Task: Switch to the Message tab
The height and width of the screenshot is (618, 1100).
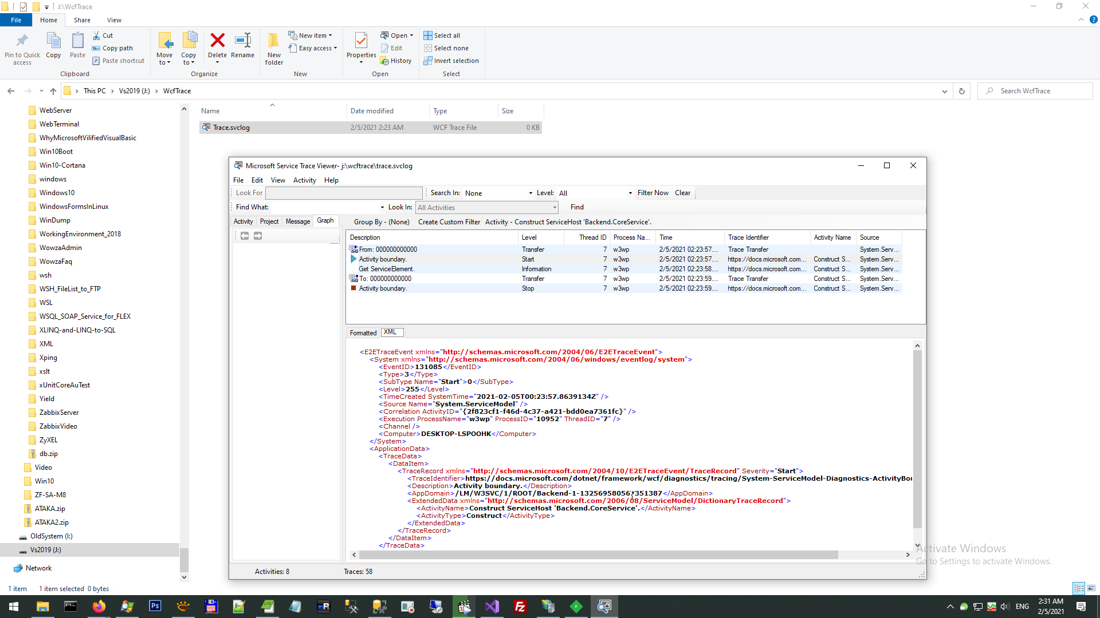Action: point(298,221)
